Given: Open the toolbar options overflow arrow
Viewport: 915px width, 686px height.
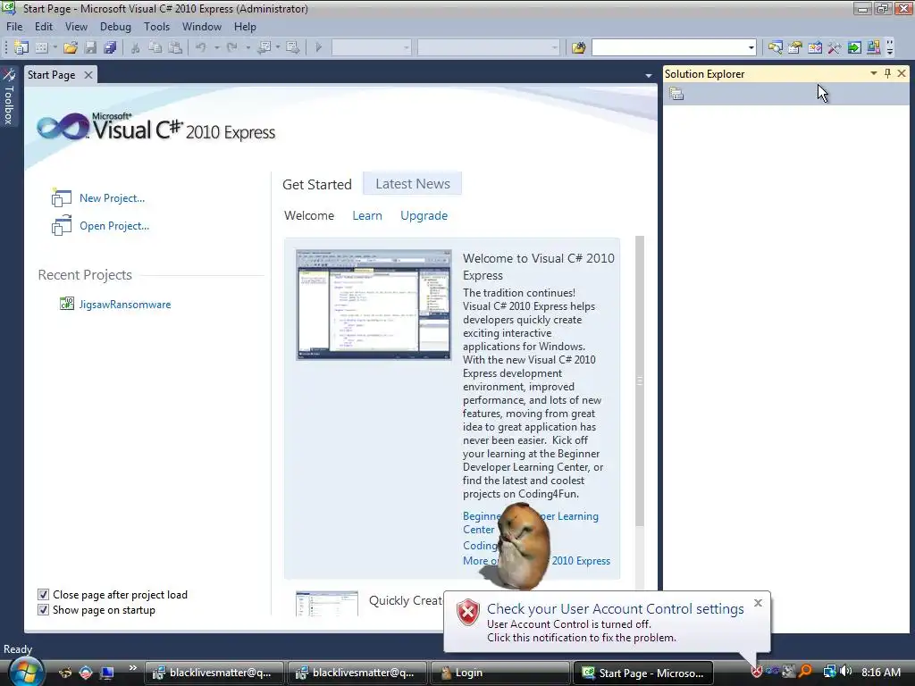Looking at the screenshot, I should [x=890, y=47].
